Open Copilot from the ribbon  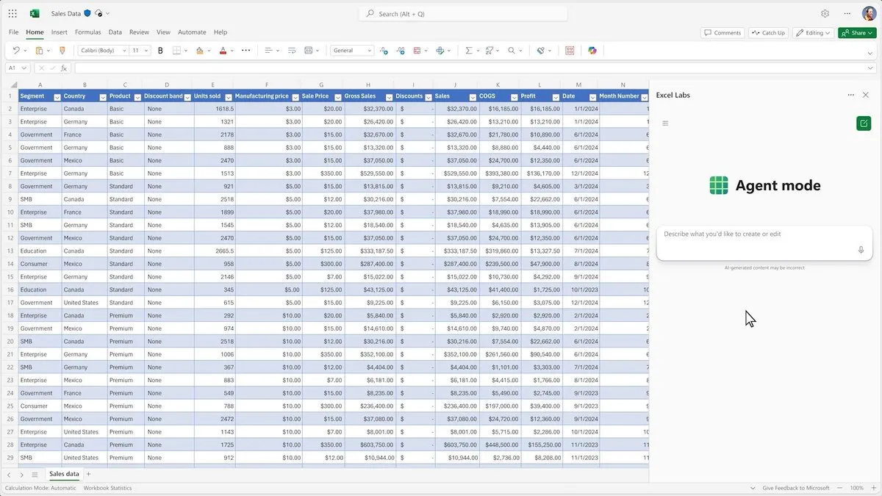tap(592, 50)
